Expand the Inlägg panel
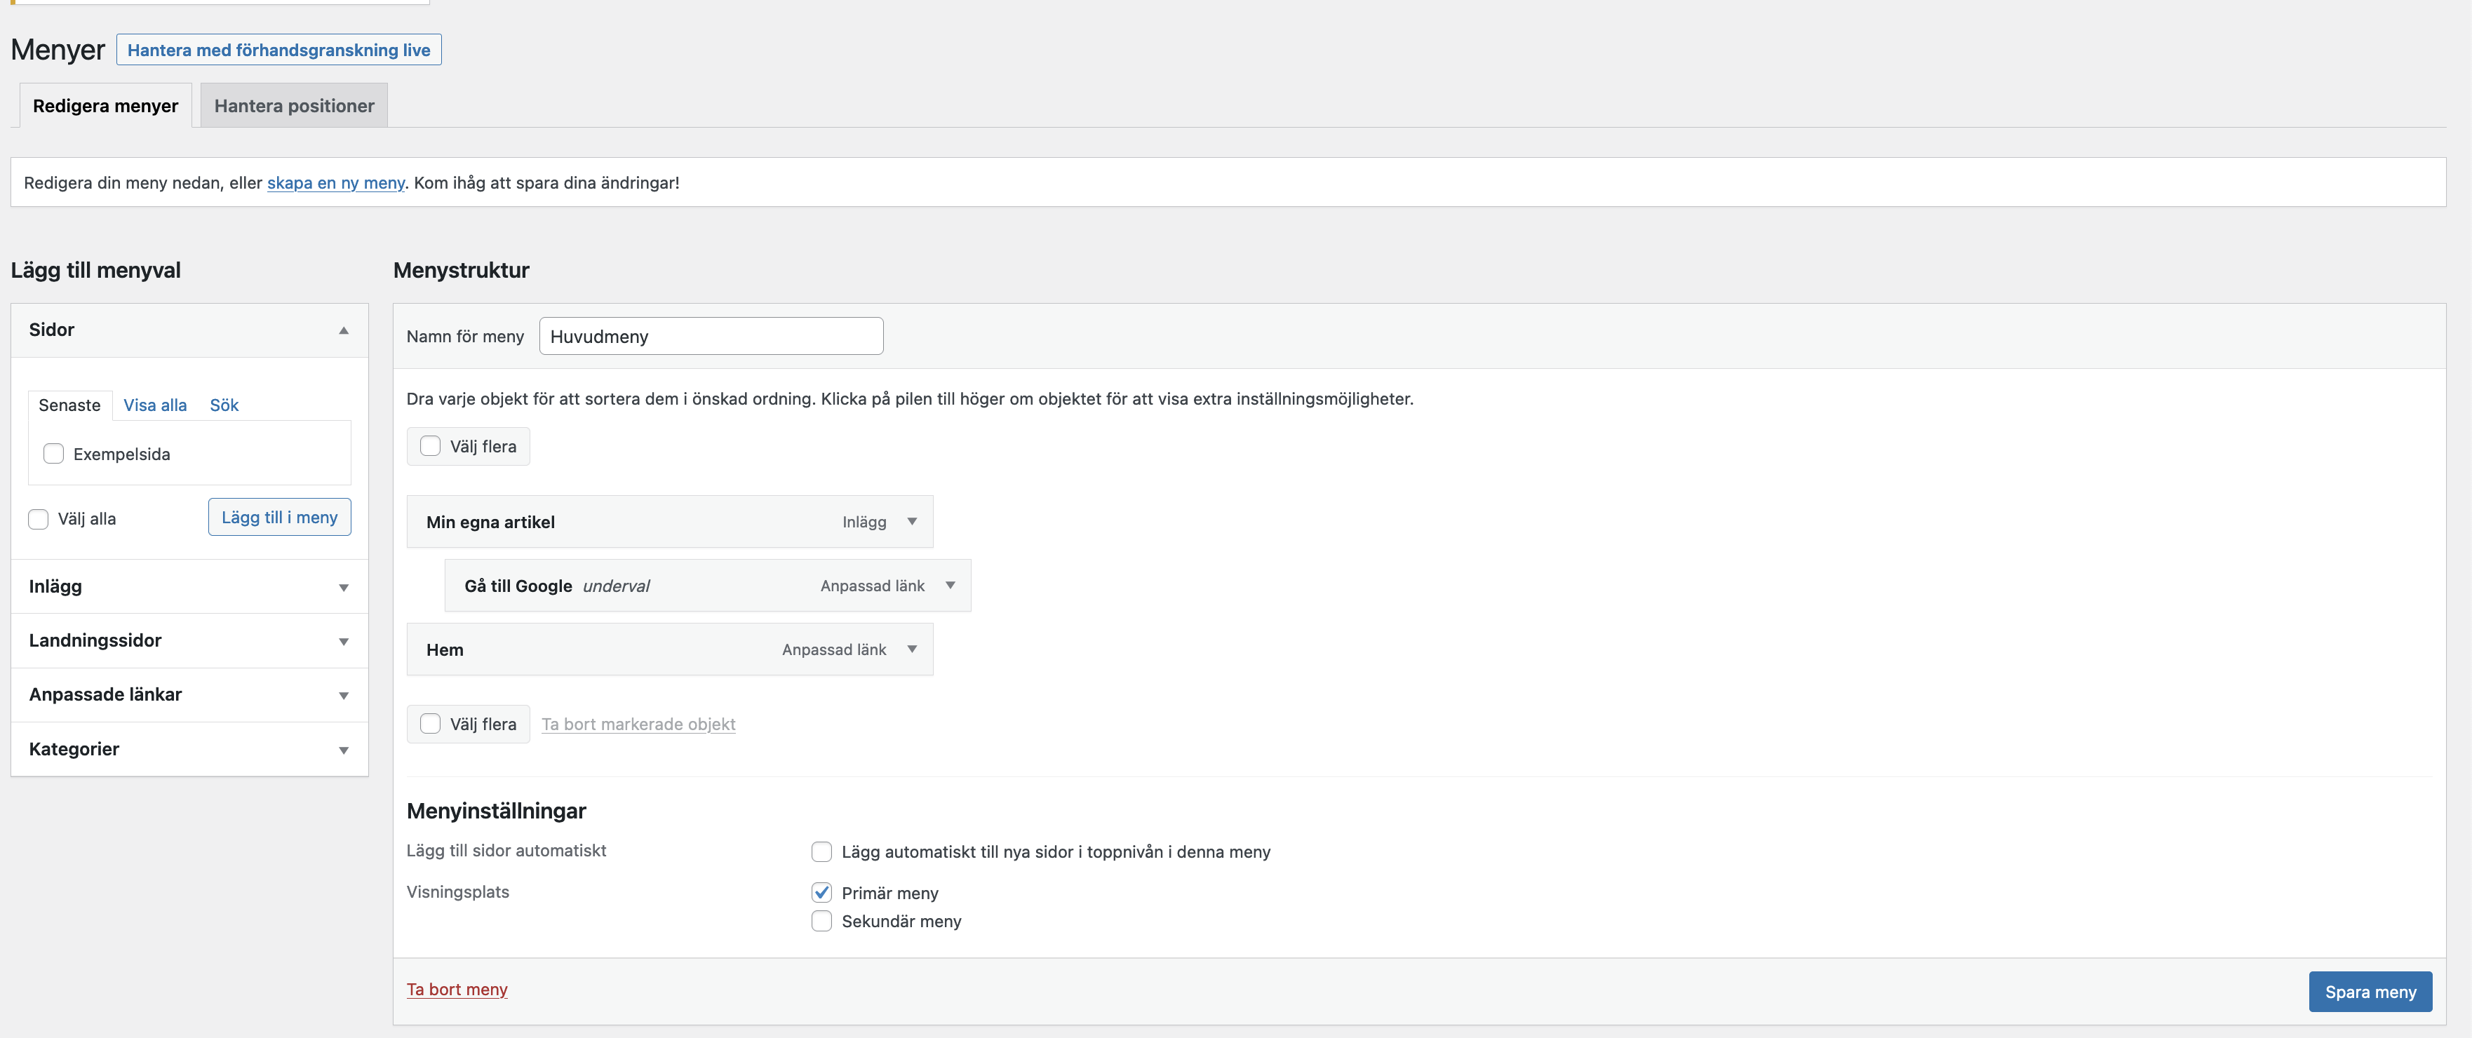2472x1038 pixels. click(x=344, y=587)
